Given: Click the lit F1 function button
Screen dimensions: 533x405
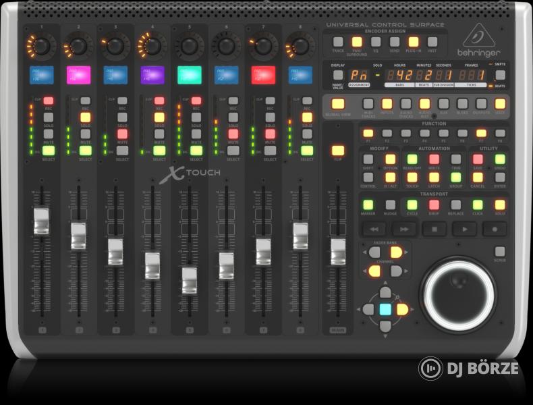Looking at the screenshot, I should pyautogui.click(x=368, y=133).
